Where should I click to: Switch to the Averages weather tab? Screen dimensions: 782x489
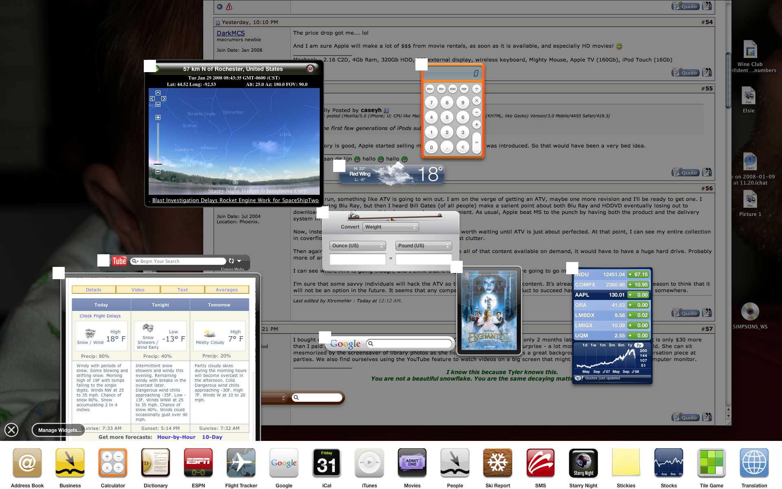click(226, 290)
